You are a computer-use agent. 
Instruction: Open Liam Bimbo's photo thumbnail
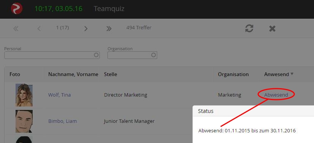(24, 121)
